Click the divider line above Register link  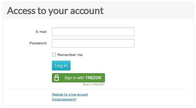tap(98, 89)
